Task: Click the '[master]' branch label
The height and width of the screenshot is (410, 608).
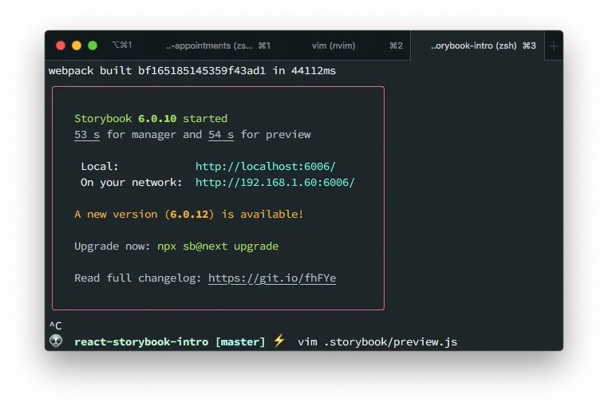Action: (240, 341)
